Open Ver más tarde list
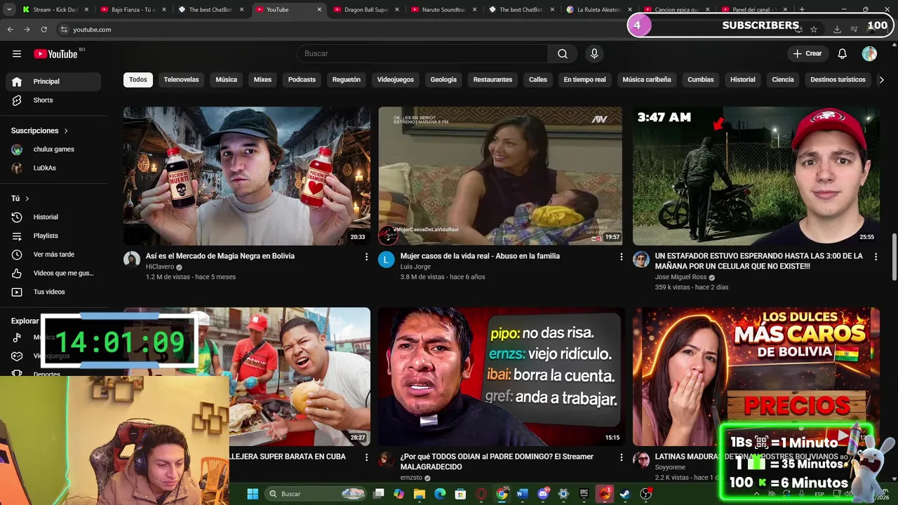Image resolution: width=898 pixels, height=505 pixels. coord(53,255)
